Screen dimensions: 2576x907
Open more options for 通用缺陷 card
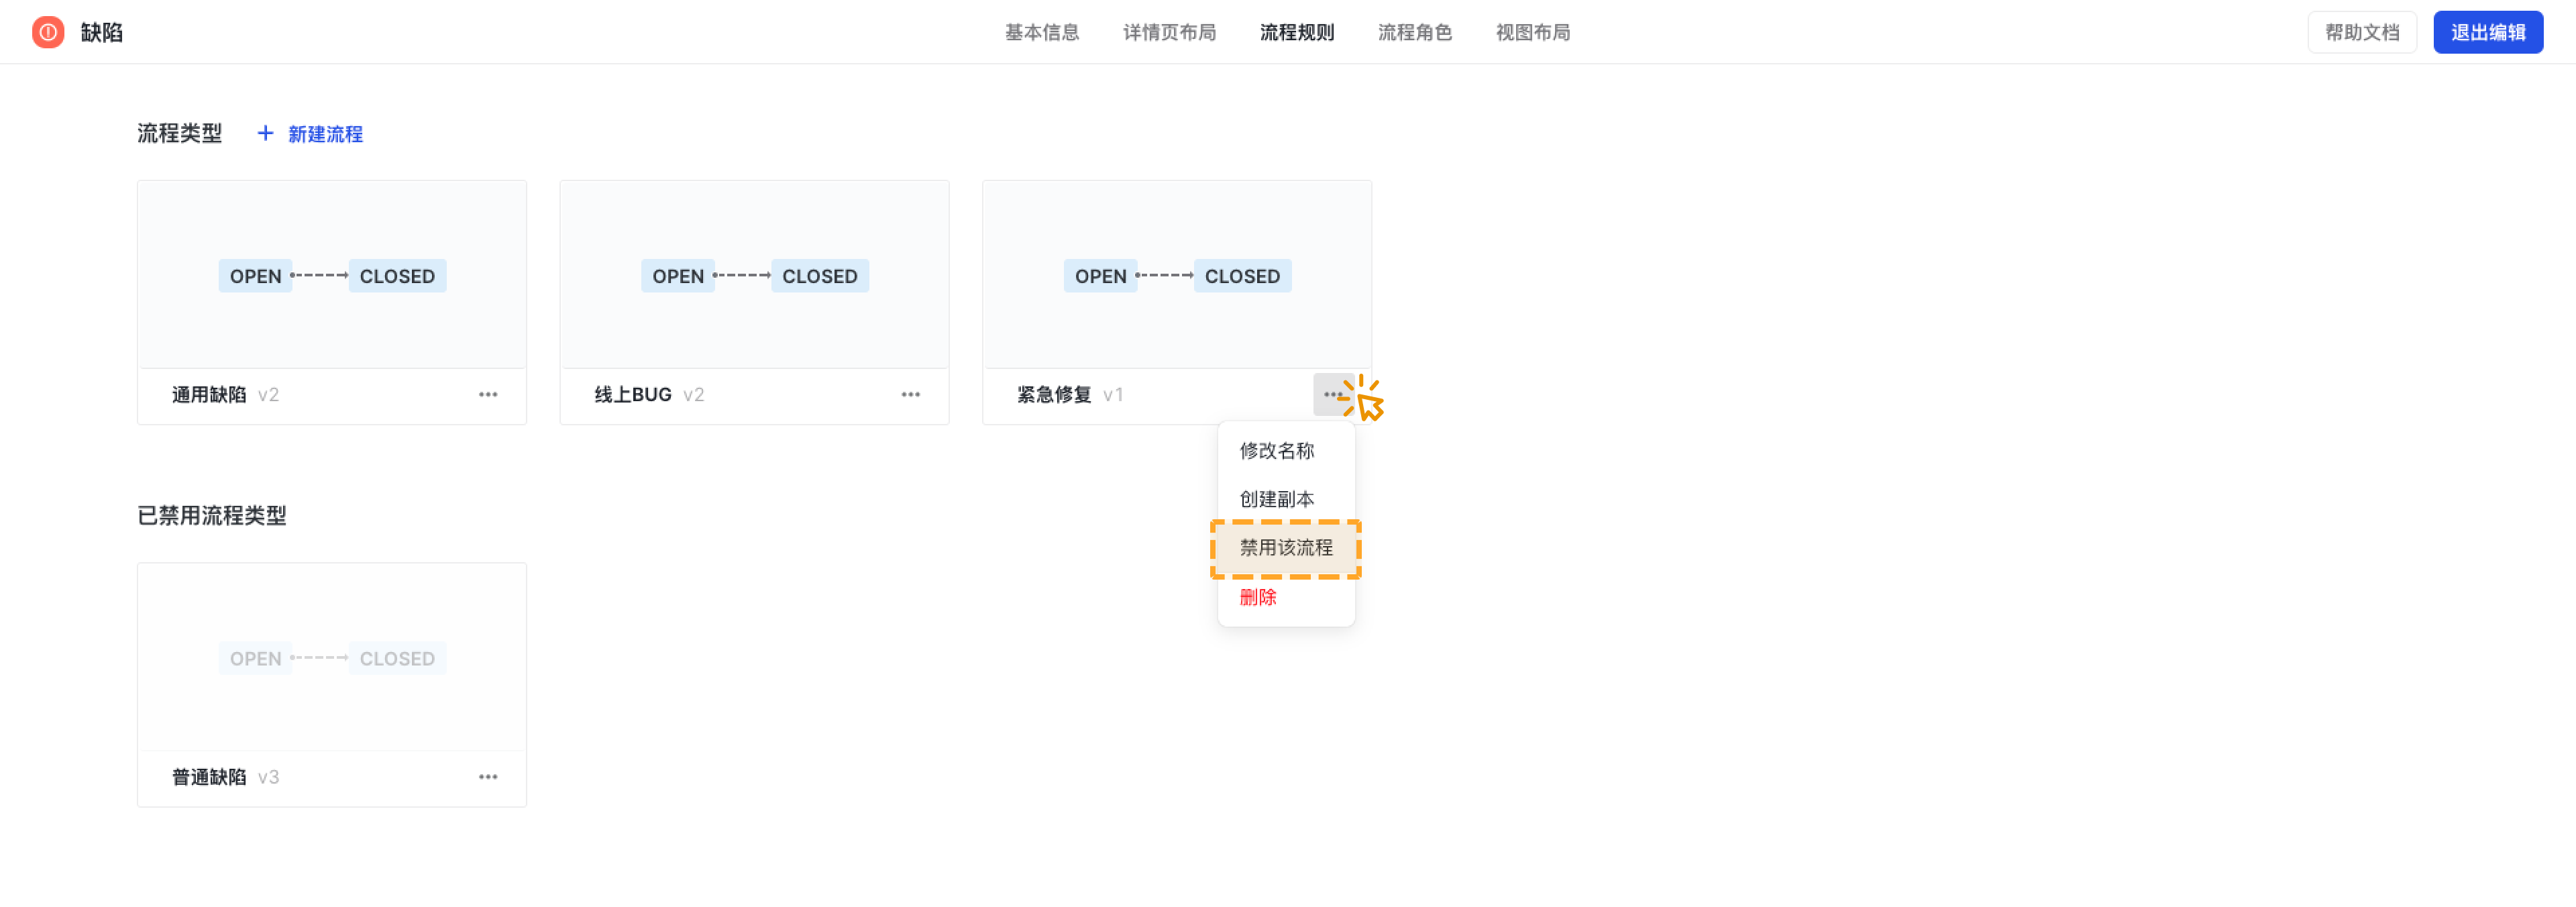click(x=488, y=395)
